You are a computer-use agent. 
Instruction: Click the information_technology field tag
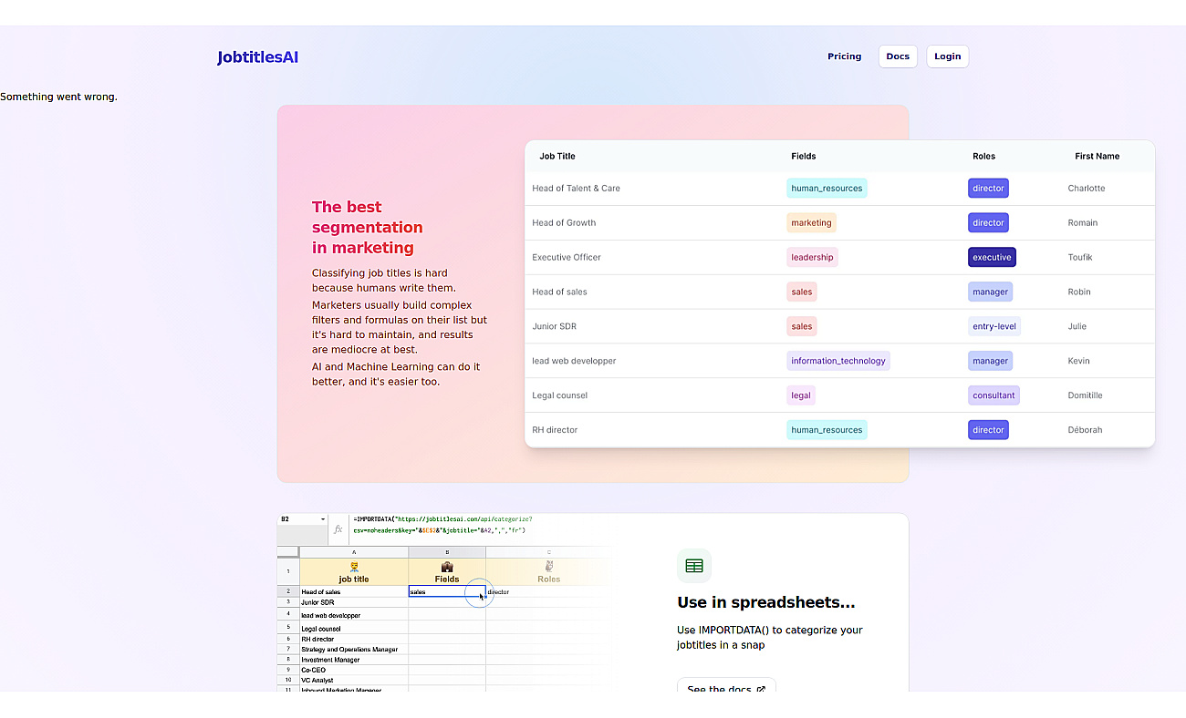coord(838,362)
